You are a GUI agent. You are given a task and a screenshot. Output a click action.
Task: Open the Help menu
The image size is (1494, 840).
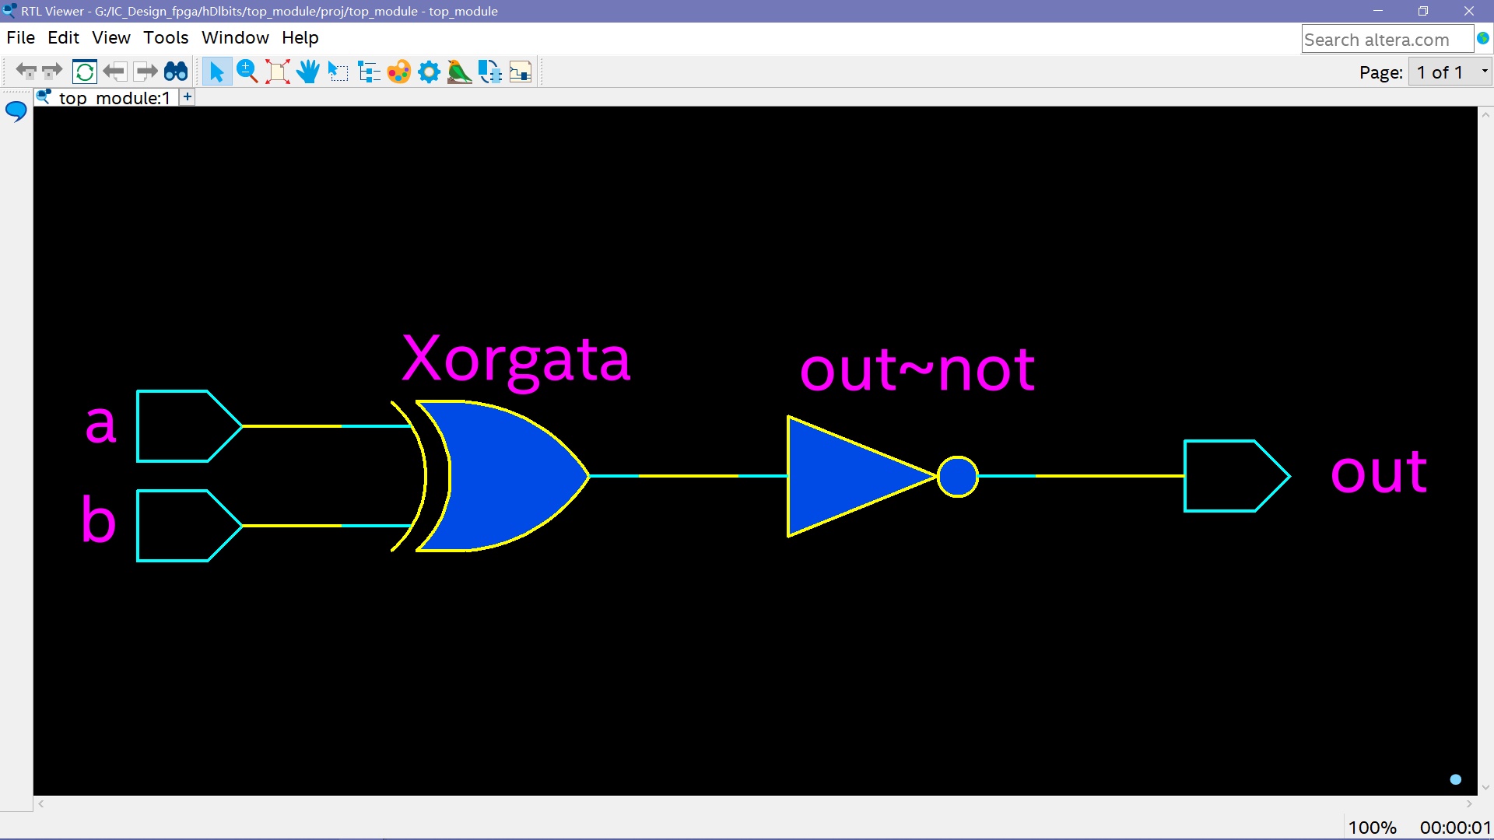tap(300, 37)
